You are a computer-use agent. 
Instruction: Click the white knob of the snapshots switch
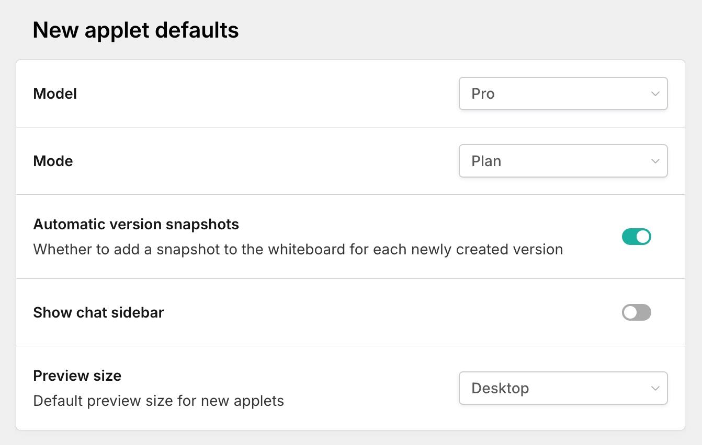(x=643, y=237)
